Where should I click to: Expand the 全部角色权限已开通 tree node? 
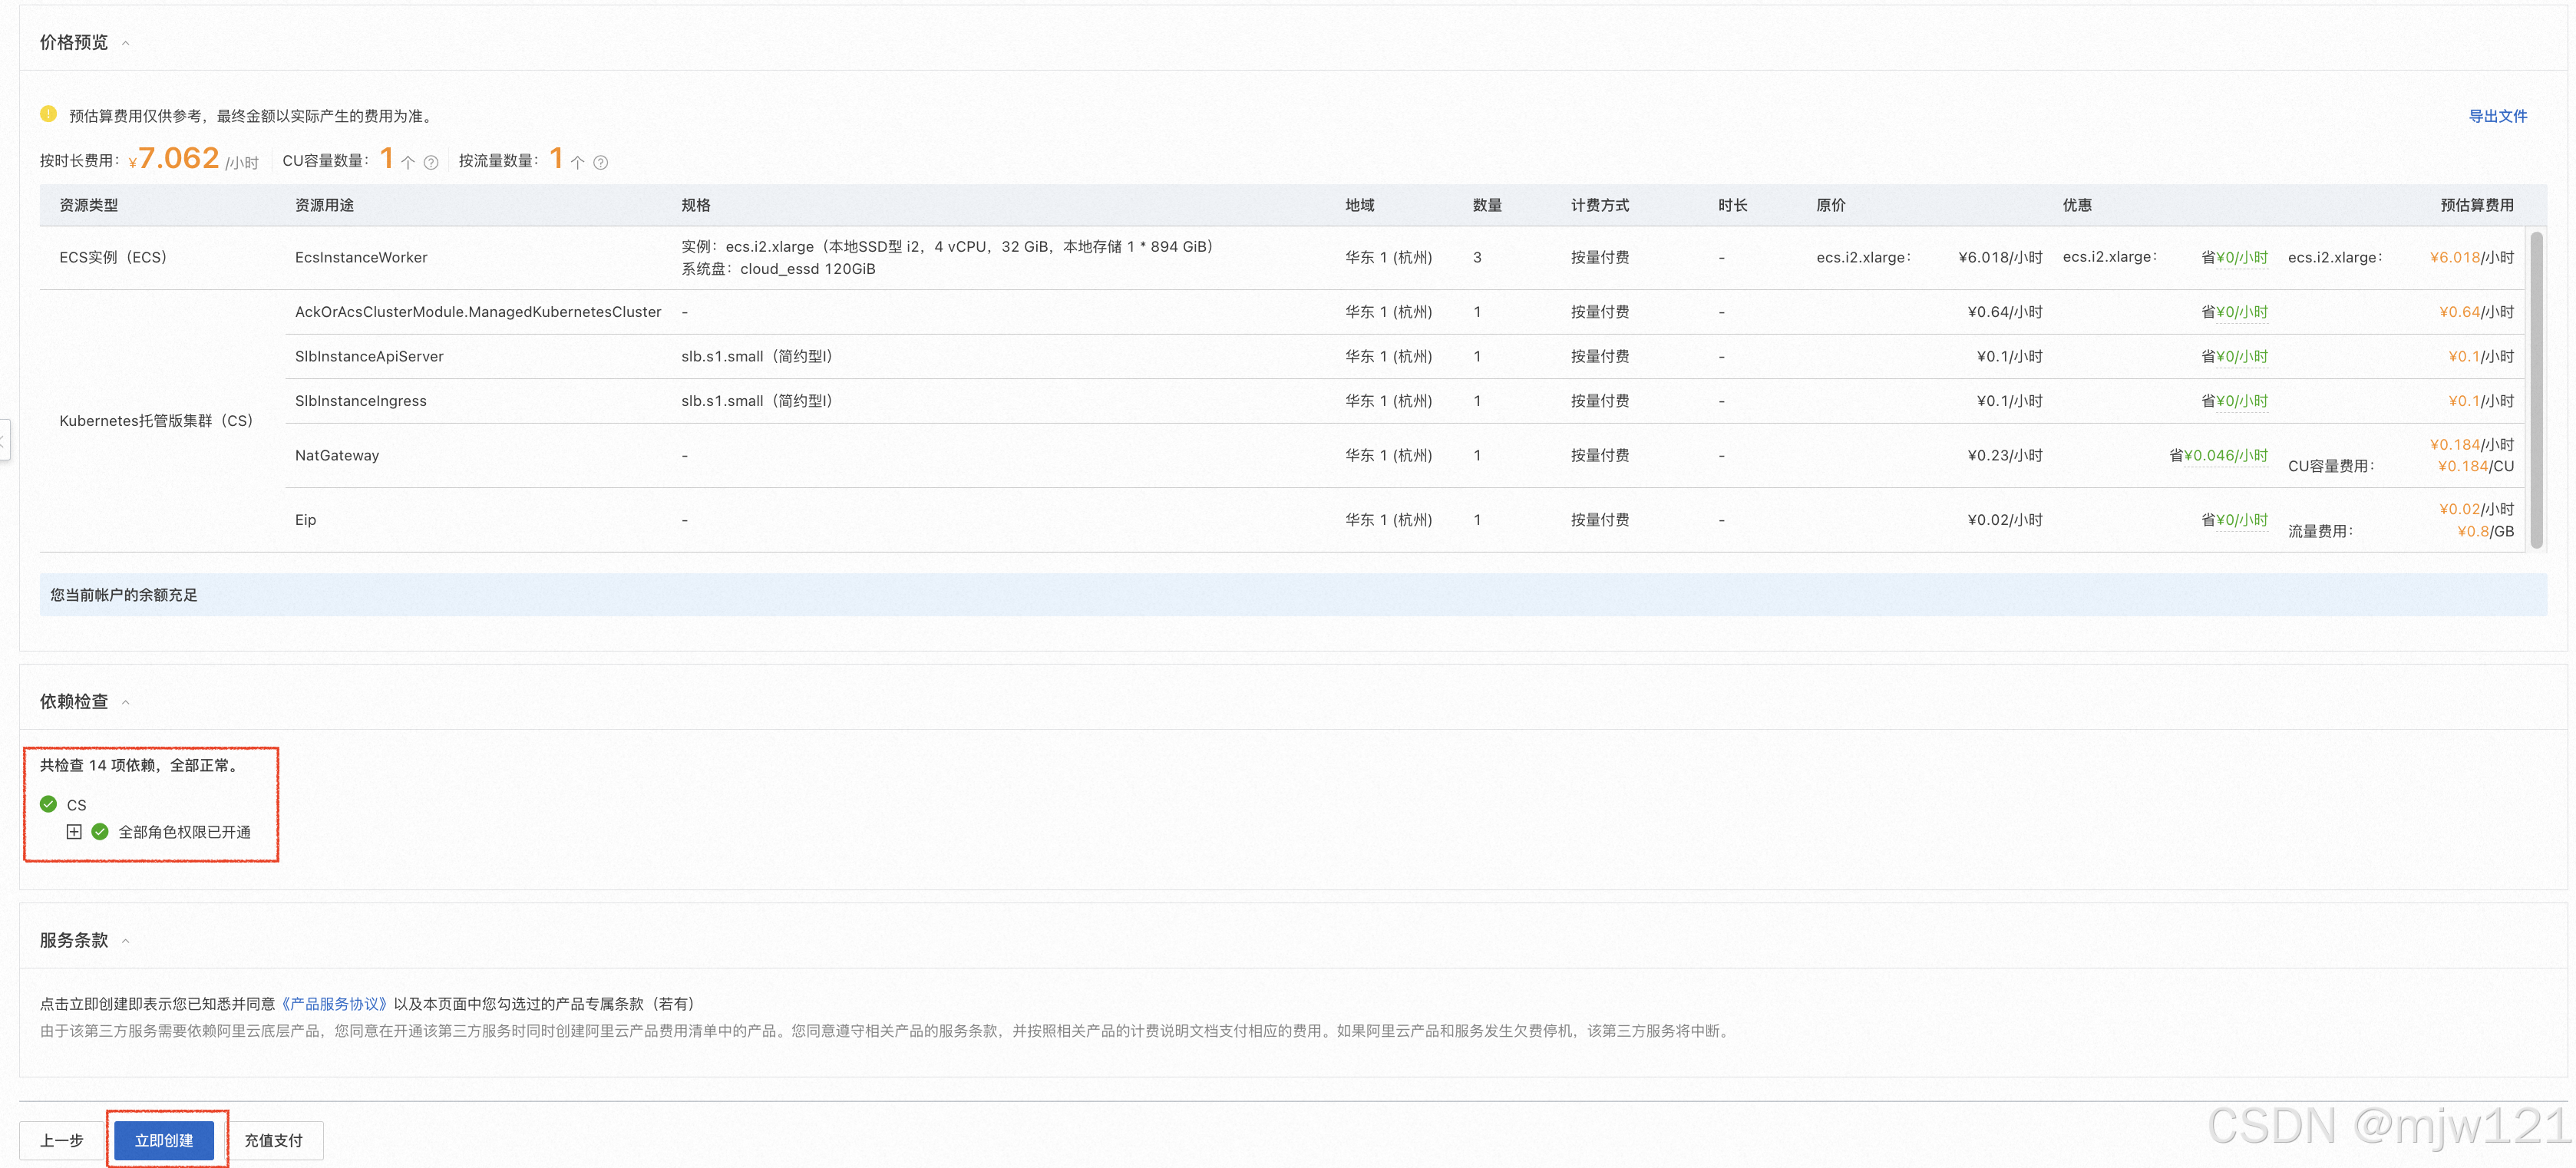[x=74, y=831]
